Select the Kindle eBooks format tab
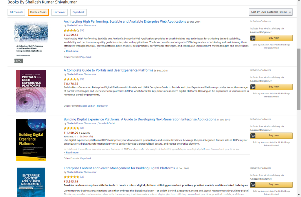This screenshot has height=197, width=301. coord(38,12)
